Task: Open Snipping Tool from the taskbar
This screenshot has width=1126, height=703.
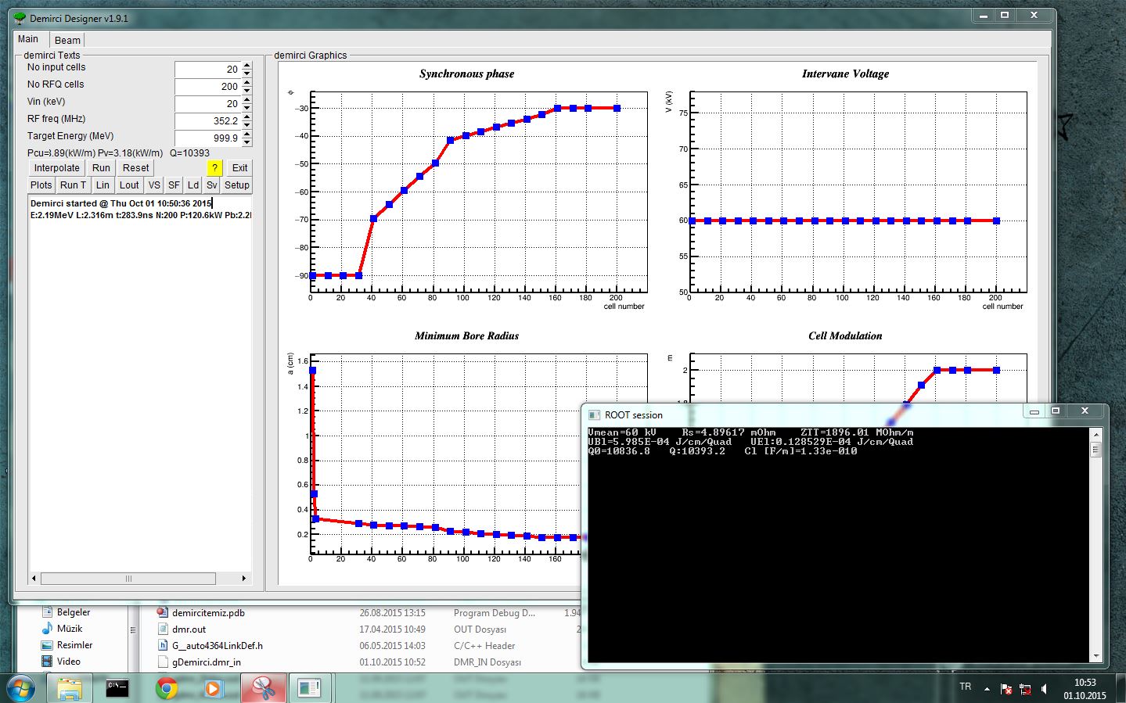Action: point(263,688)
